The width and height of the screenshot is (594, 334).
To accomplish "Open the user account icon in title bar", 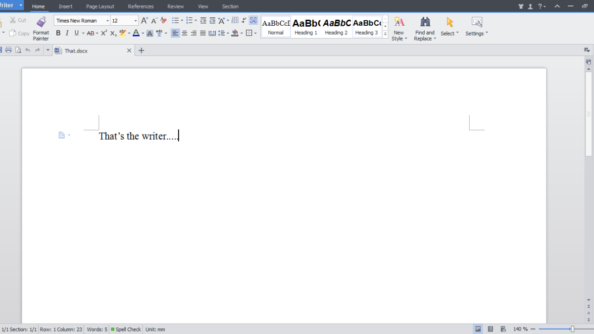I will click(530, 6).
